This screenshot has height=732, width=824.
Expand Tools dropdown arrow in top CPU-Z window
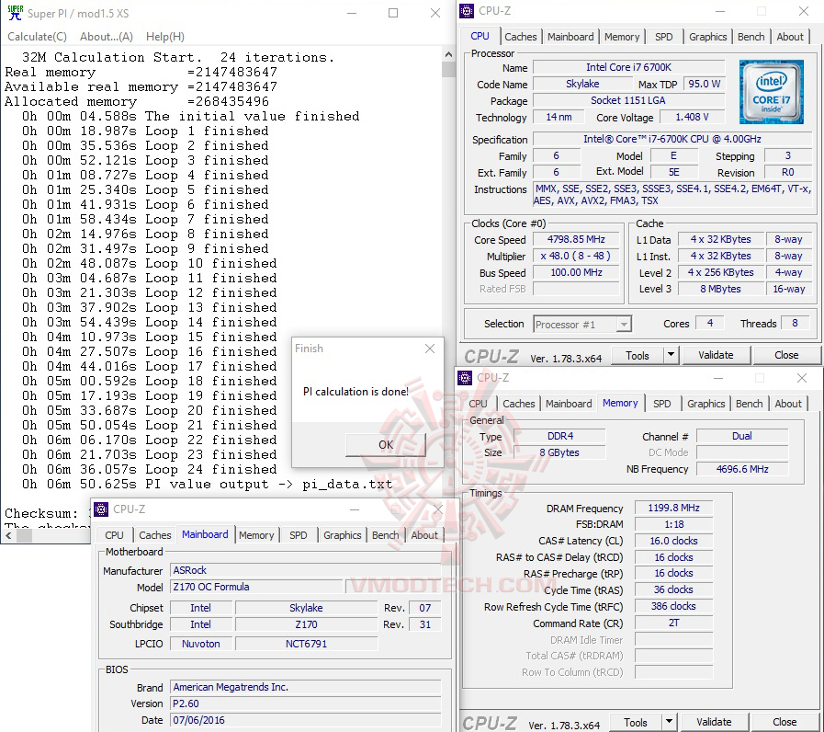[671, 356]
